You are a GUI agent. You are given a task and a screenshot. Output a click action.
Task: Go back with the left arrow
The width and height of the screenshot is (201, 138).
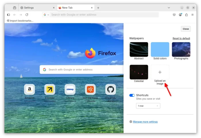[x=15, y=15]
